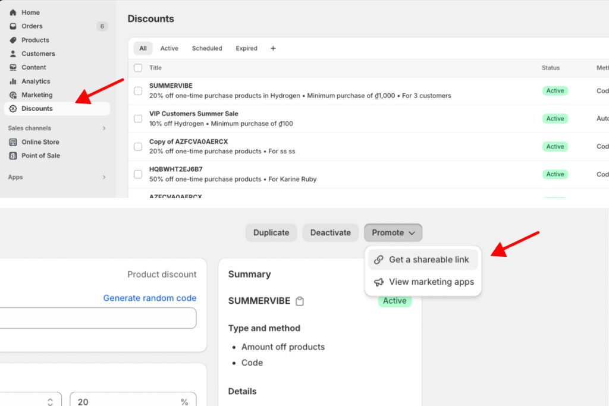Open Analytics via bar chart icon
This screenshot has width=609, height=406.
click(x=13, y=81)
